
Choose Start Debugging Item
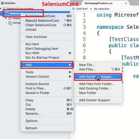click(x=47, y=49)
